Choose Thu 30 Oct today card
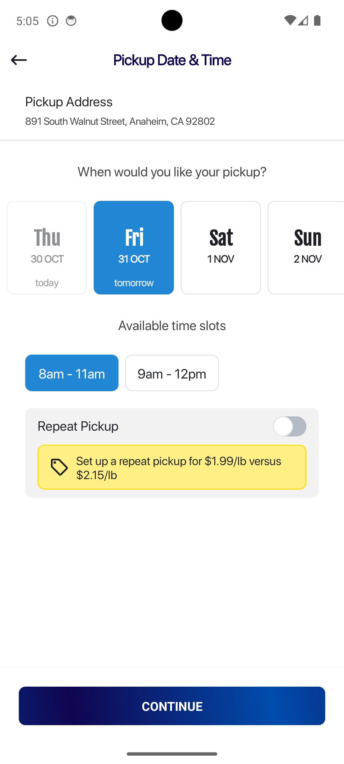This screenshot has height=764, width=344. (x=47, y=248)
